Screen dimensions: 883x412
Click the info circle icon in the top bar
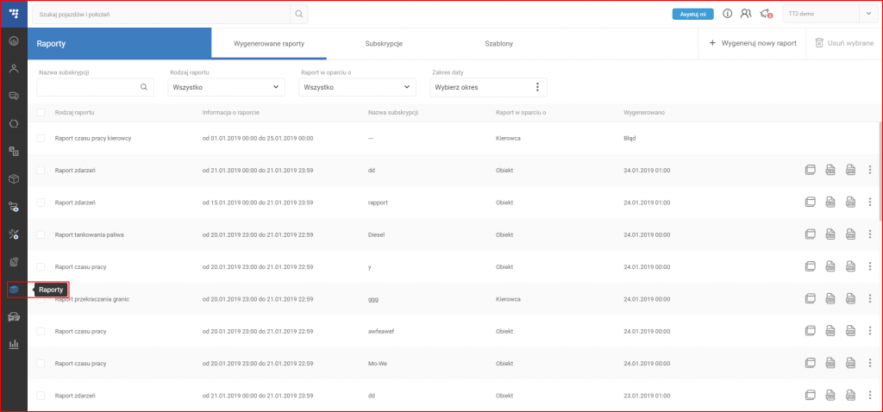point(727,14)
